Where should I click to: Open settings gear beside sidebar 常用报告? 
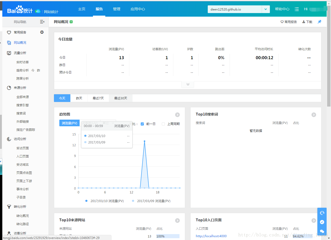pyautogui.click(x=42, y=32)
